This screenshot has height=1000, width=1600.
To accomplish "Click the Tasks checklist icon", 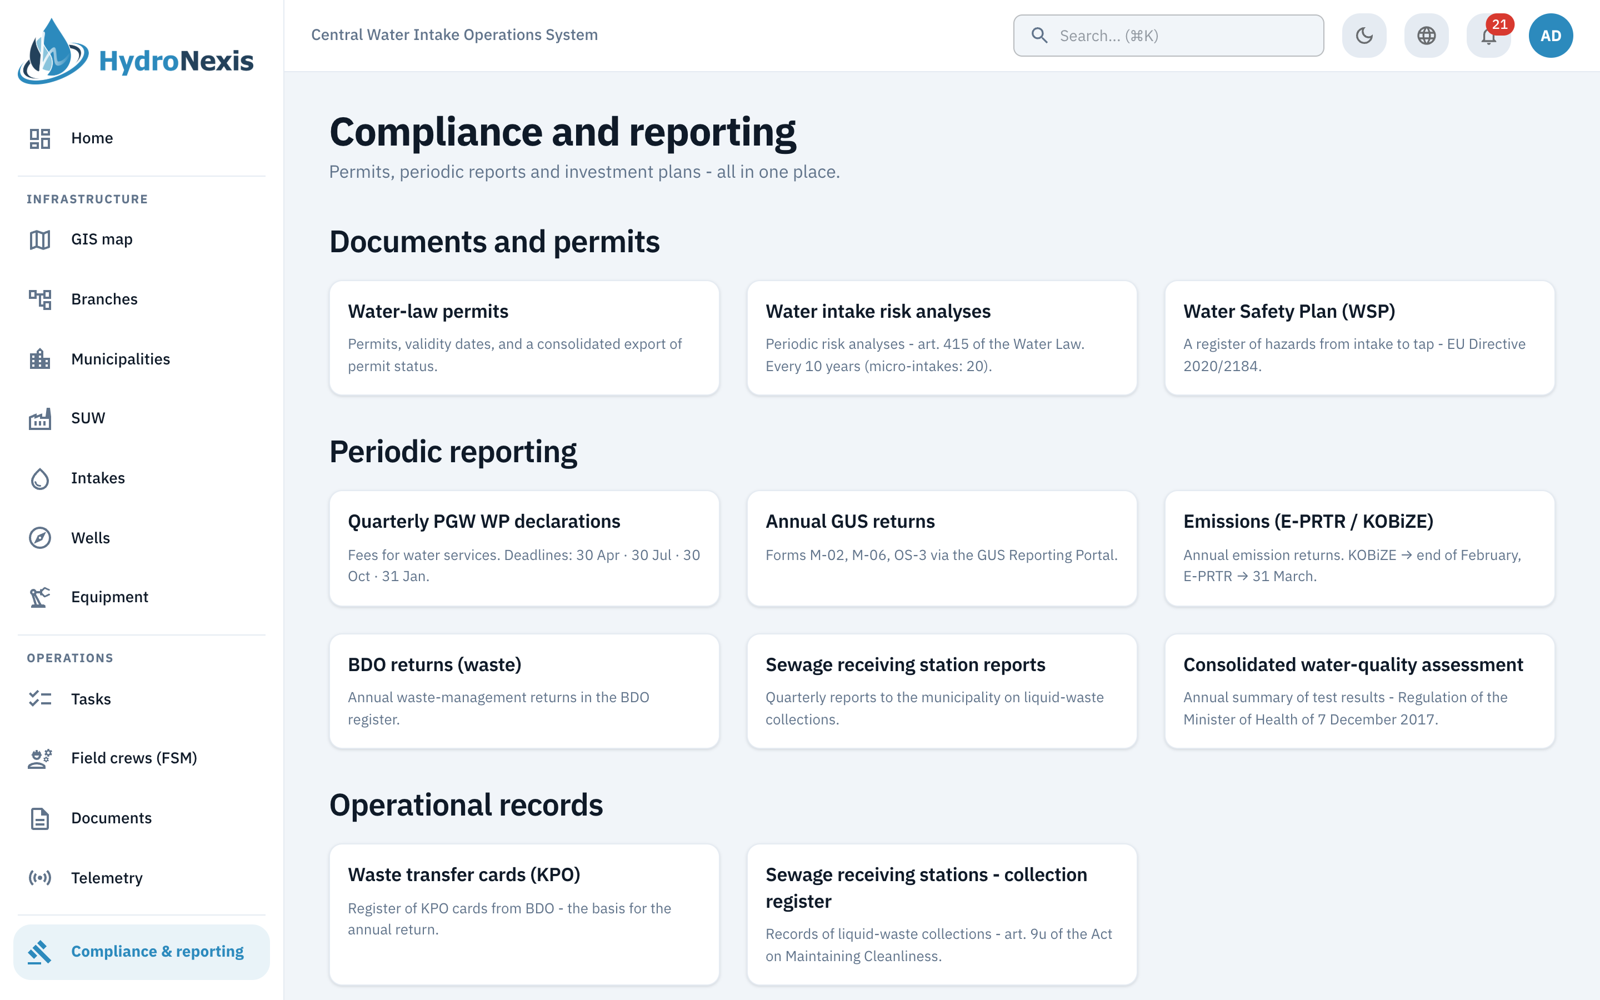I will click(39, 698).
